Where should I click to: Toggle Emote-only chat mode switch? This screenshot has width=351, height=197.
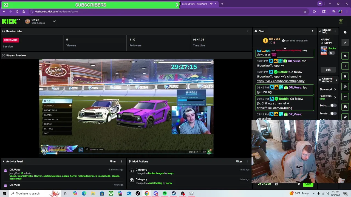[333, 113]
